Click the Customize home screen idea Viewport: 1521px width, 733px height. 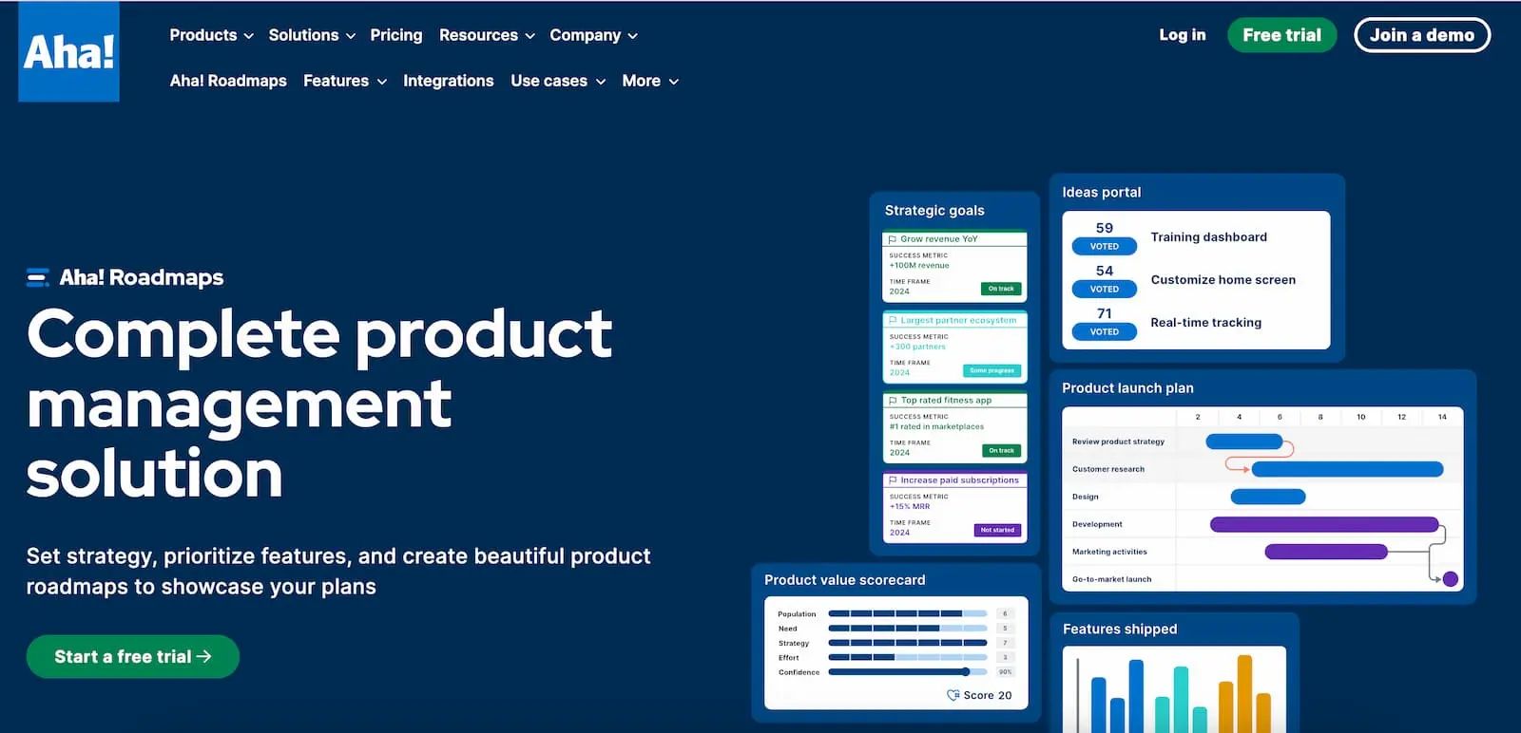pos(1223,280)
